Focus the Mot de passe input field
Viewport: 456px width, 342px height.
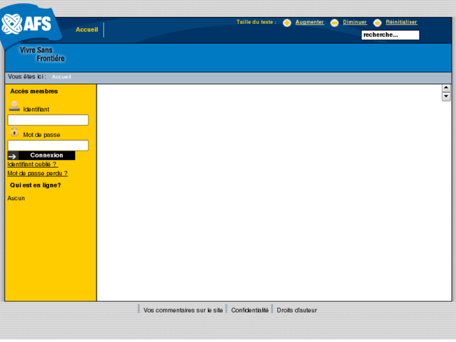[48, 145]
